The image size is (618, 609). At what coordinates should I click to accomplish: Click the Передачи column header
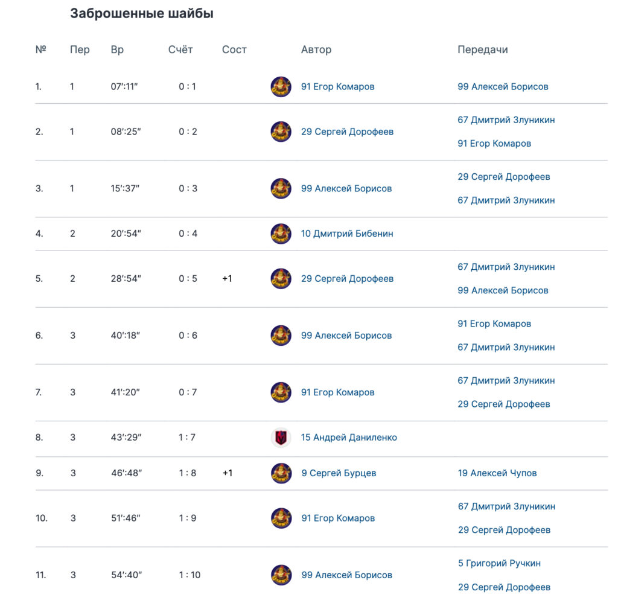pos(482,49)
